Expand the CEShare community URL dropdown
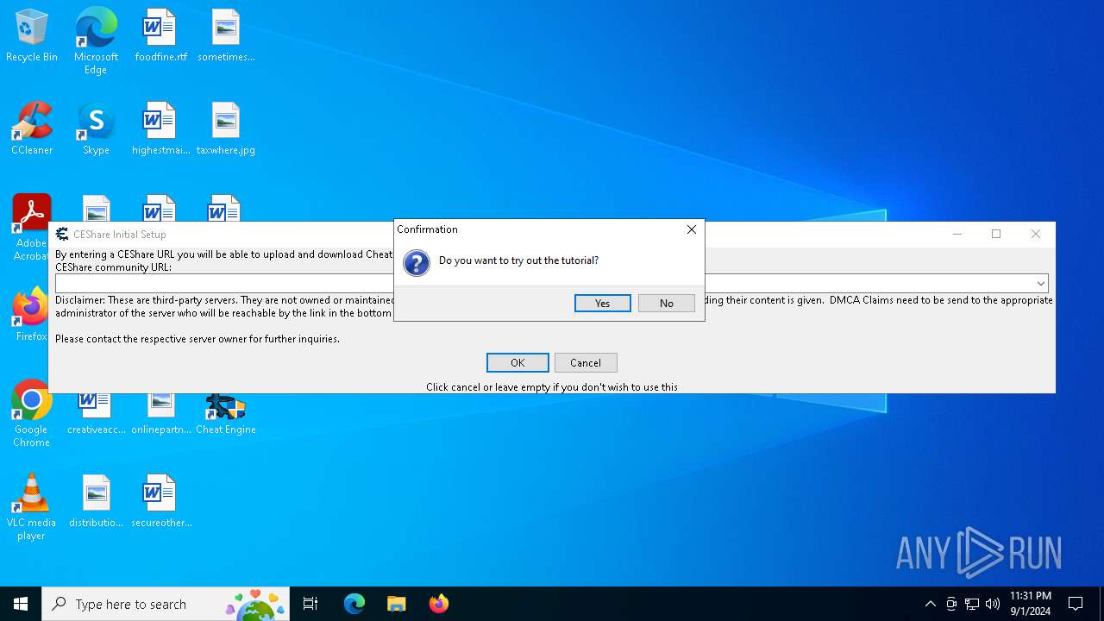Screen dimensions: 1104x621 coord(1041,283)
